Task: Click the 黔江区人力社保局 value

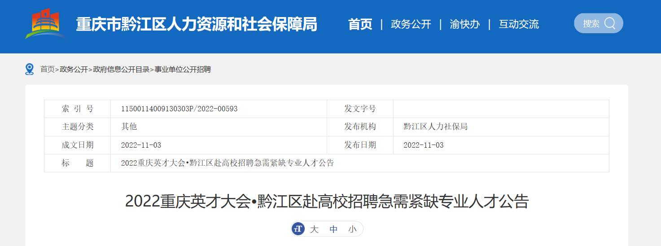Action: 436,127
